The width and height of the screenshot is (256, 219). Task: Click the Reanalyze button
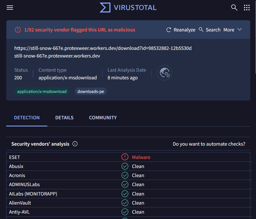click(x=181, y=30)
